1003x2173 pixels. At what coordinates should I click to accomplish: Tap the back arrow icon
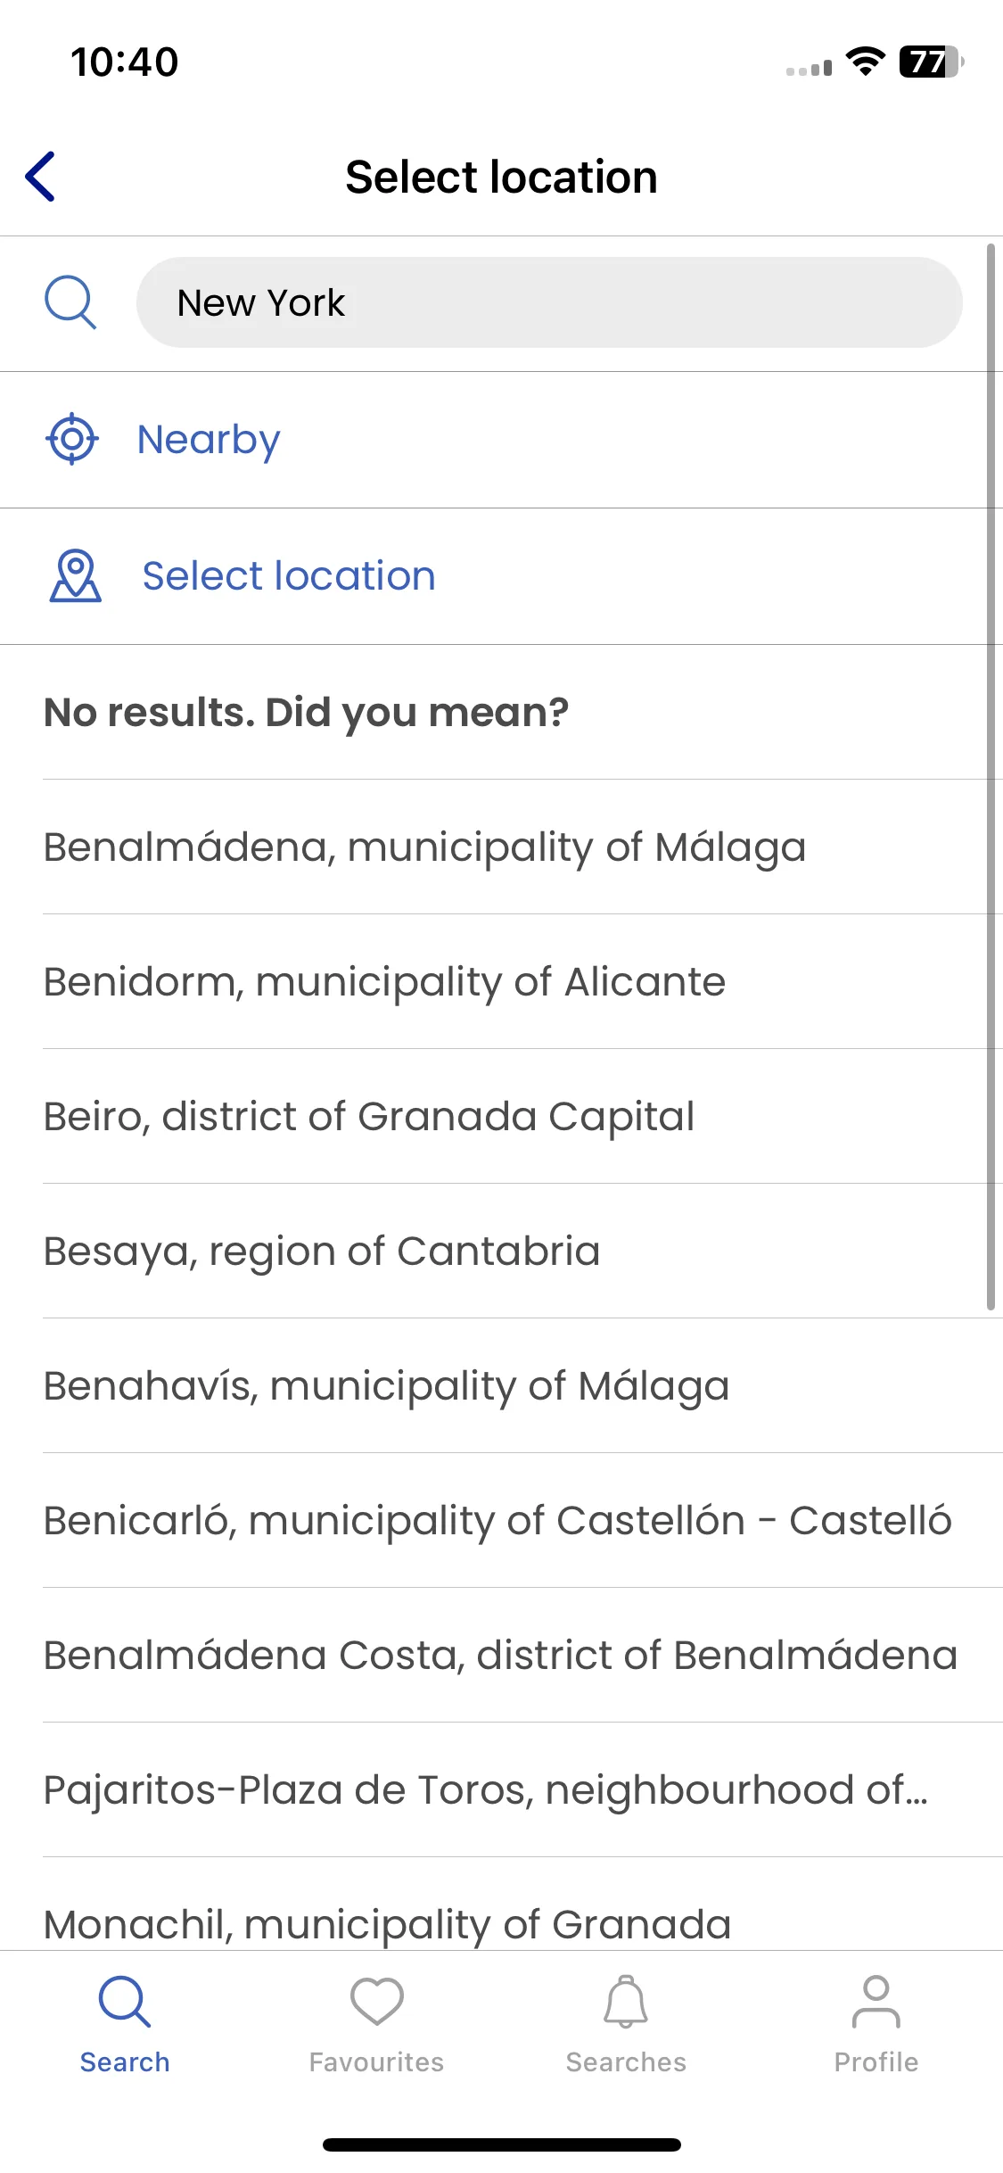pyautogui.click(x=41, y=177)
